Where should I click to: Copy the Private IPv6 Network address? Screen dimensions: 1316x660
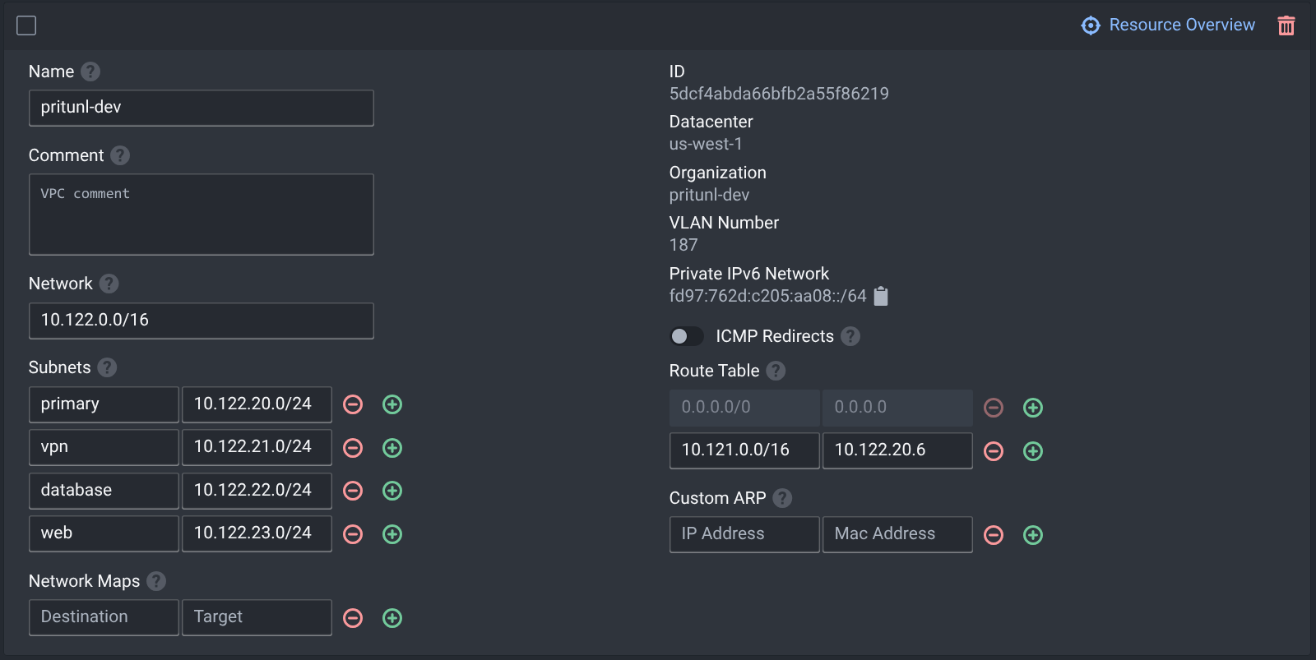coord(880,296)
